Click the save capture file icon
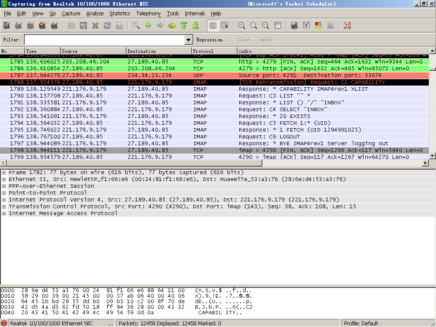This screenshot has width=436, height=327. 83,26
